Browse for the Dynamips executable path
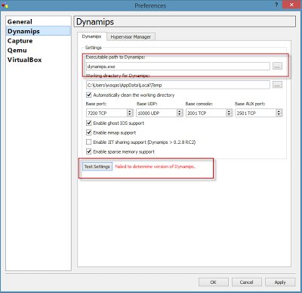Image resolution: width=302 pixels, height=293 pixels. tap(277, 67)
